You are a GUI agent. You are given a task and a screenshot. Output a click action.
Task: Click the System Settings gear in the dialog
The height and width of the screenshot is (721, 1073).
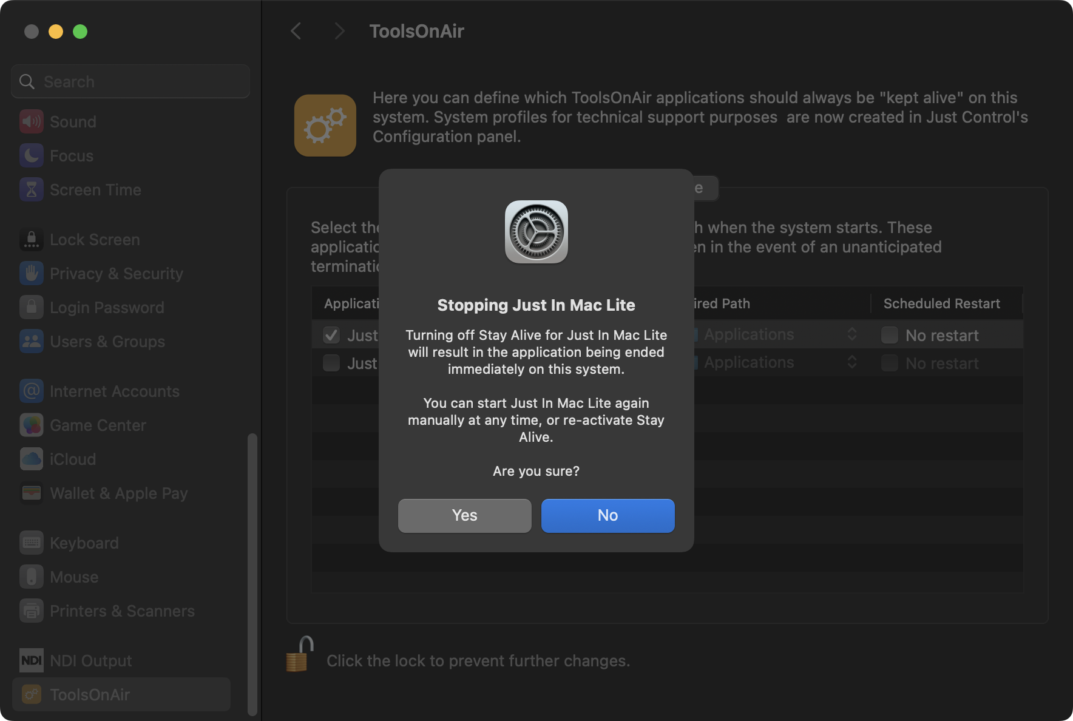pos(536,232)
